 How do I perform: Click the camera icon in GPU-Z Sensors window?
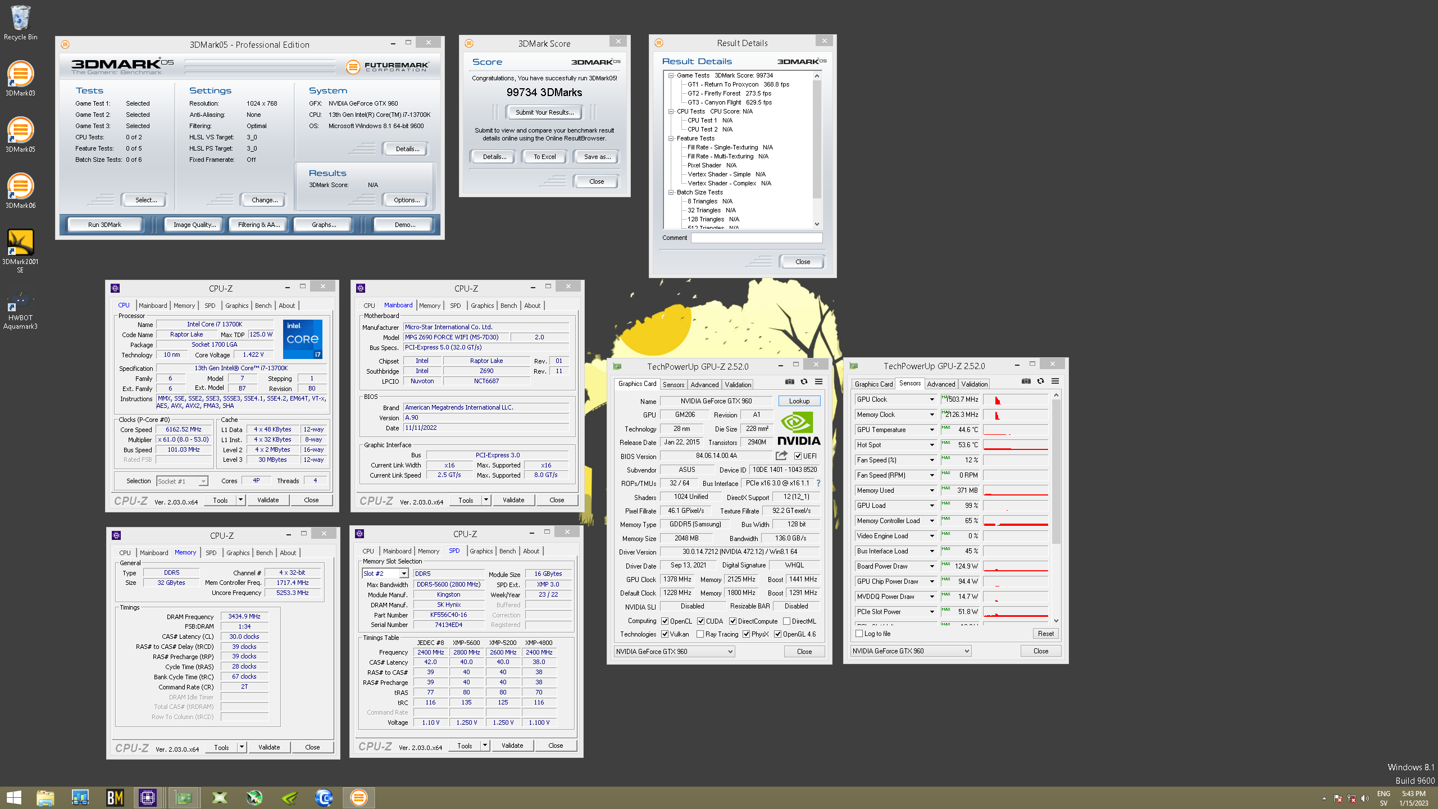1026,381
